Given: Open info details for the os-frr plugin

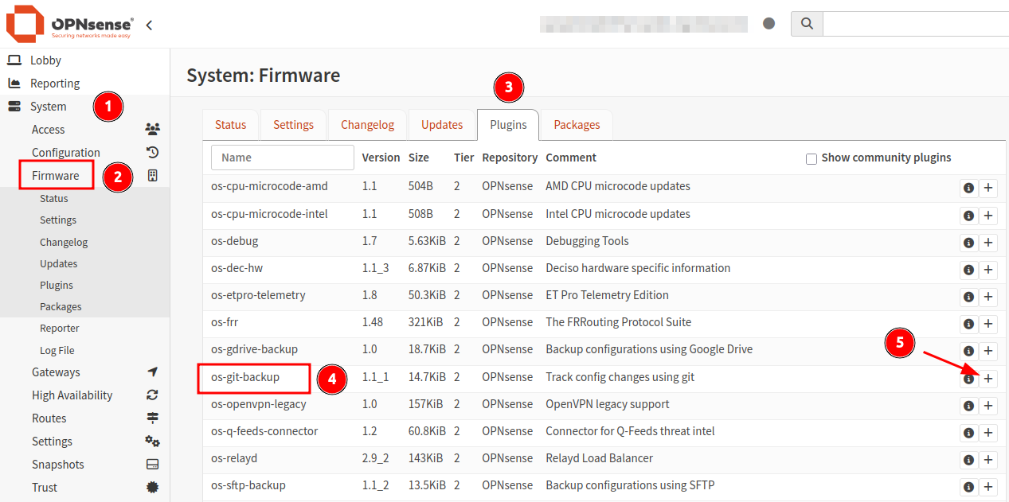Looking at the screenshot, I should tap(968, 324).
